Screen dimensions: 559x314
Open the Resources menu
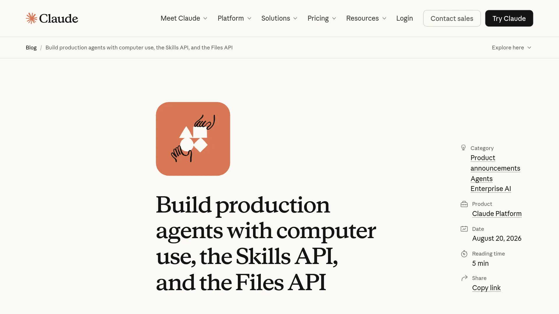[x=366, y=18]
